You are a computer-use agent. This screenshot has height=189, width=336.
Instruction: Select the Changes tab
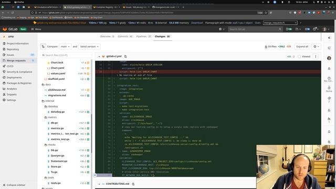tap(162, 36)
